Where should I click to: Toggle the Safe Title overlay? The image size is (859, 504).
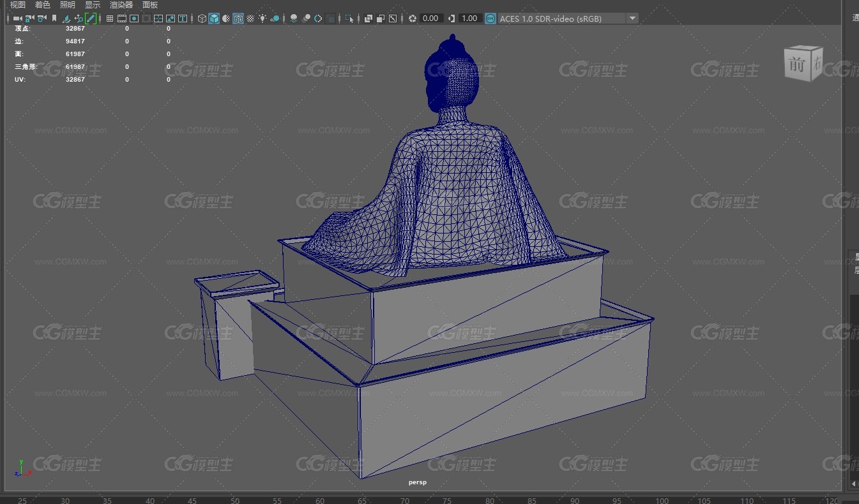[183, 19]
